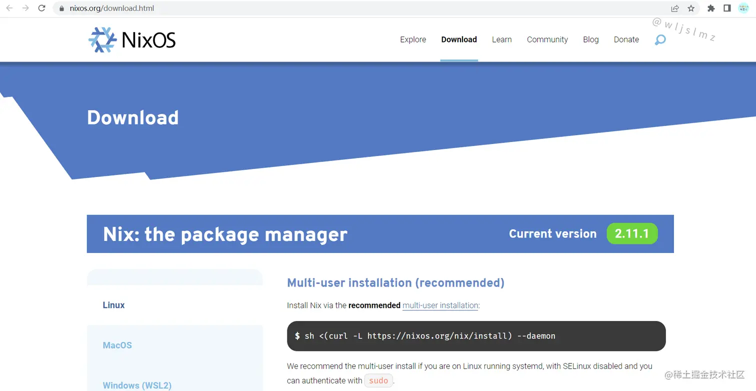Select the Linux tab

click(x=175, y=305)
